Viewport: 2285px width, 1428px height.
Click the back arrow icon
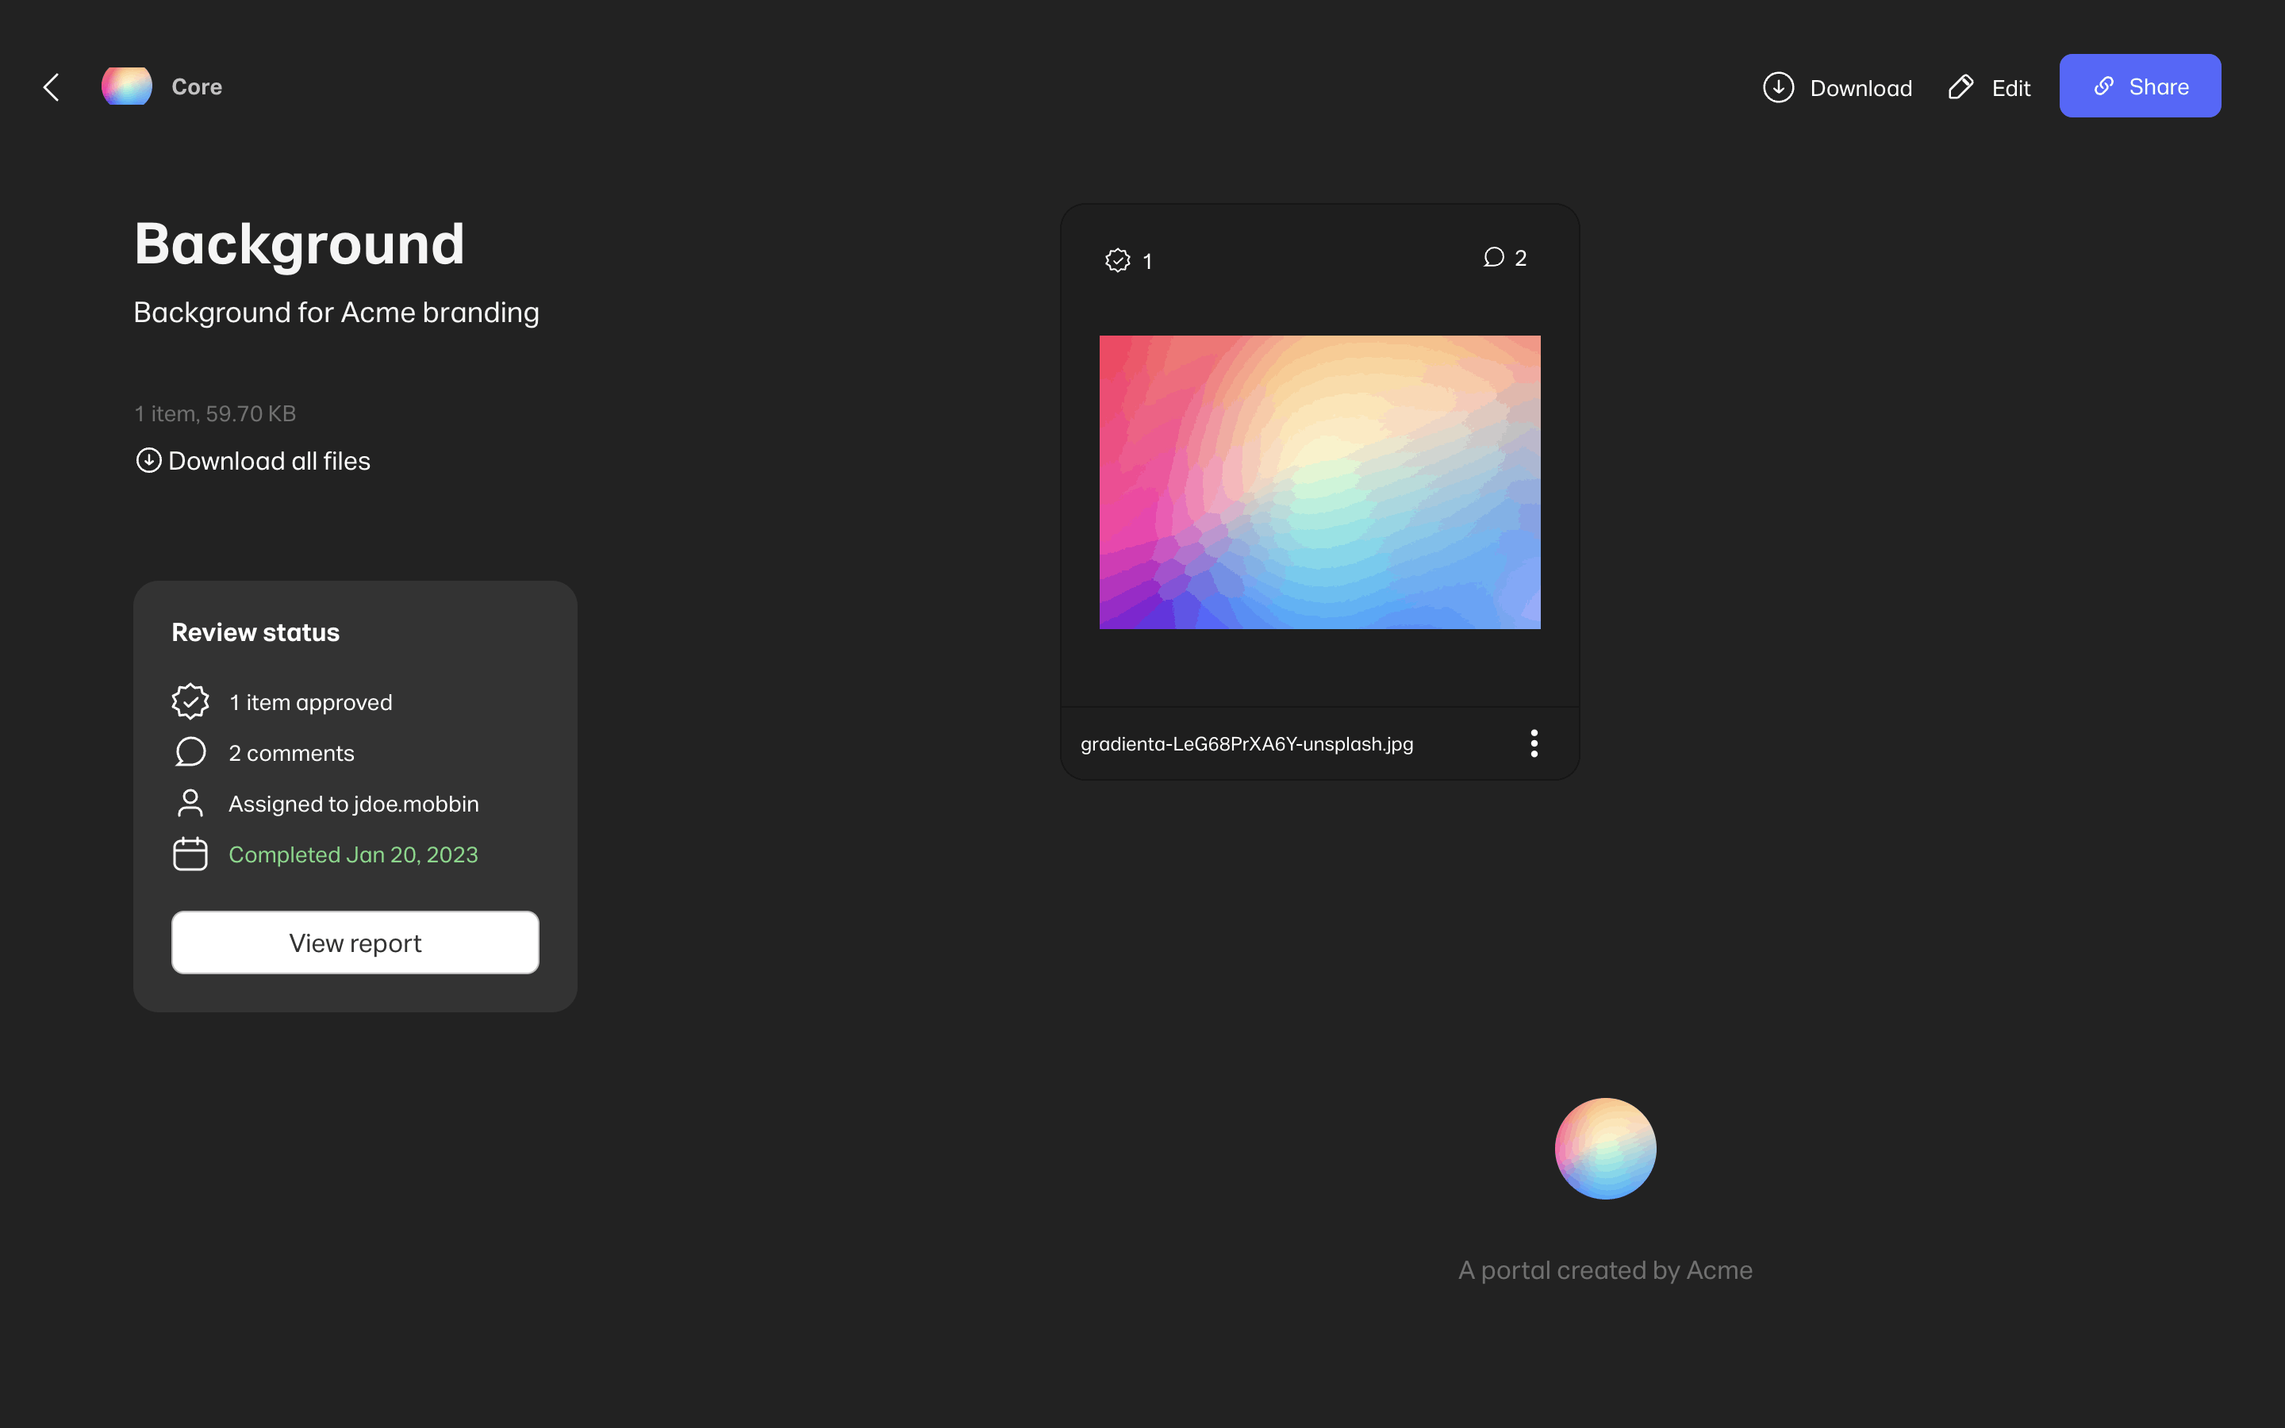pyautogui.click(x=52, y=87)
